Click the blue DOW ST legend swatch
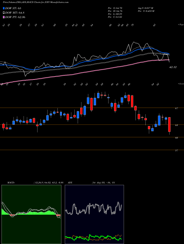This screenshot has height=244, width=184. tap(4, 8)
